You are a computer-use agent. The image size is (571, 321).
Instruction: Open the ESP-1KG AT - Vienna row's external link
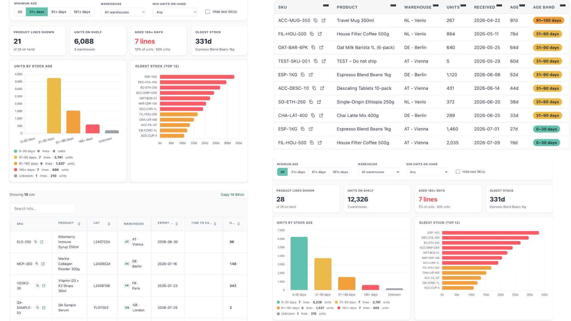(311, 129)
